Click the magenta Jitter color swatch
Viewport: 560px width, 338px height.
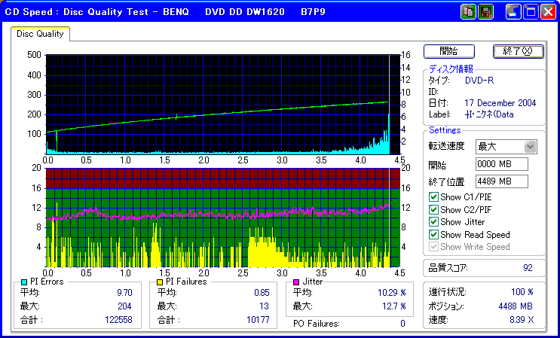point(296,282)
